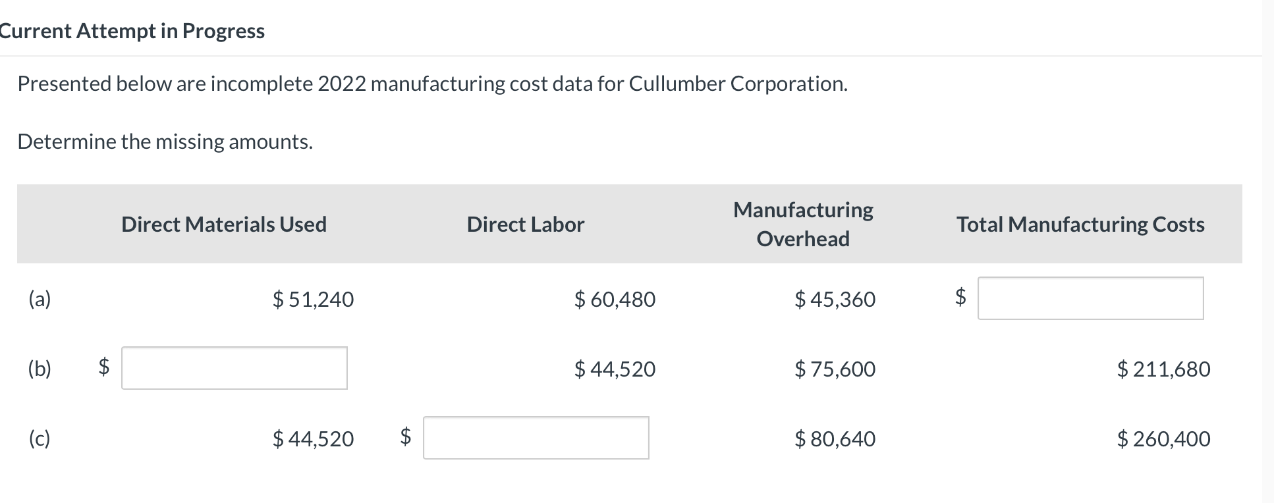The height and width of the screenshot is (503, 1274).
Task: Click the $80,640 Manufacturing Overhead value
Action: [x=835, y=439]
